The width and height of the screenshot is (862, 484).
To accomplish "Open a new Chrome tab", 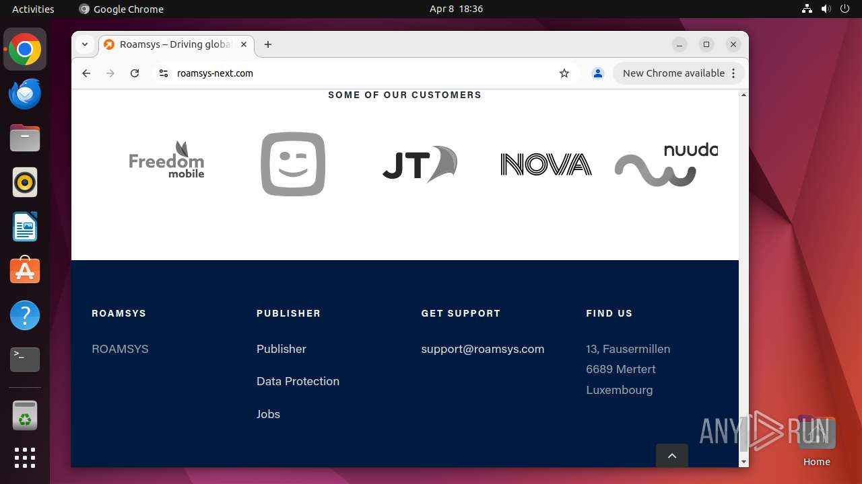I will pyautogui.click(x=268, y=44).
